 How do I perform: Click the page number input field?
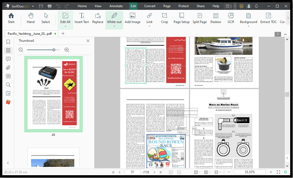[x=133, y=172]
